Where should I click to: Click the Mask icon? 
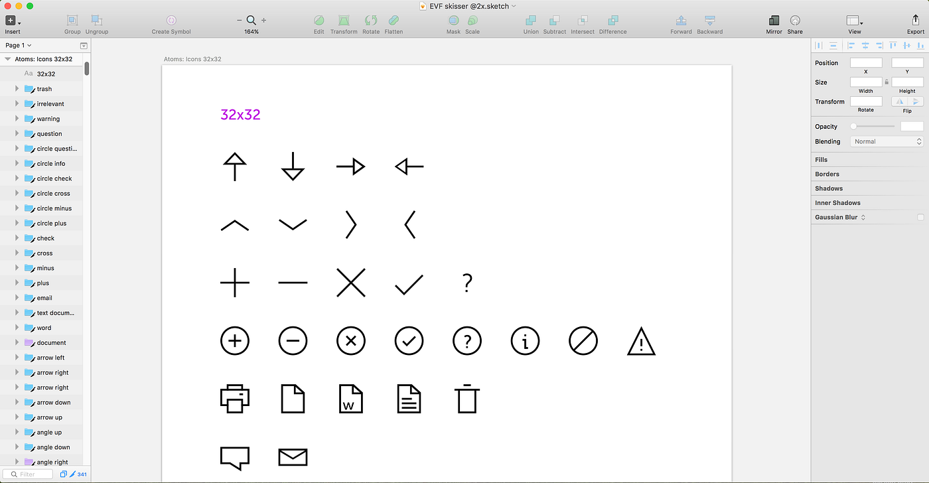(453, 21)
